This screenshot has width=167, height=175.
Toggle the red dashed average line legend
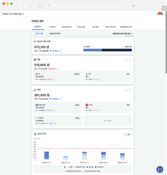pyautogui.click(x=91, y=171)
